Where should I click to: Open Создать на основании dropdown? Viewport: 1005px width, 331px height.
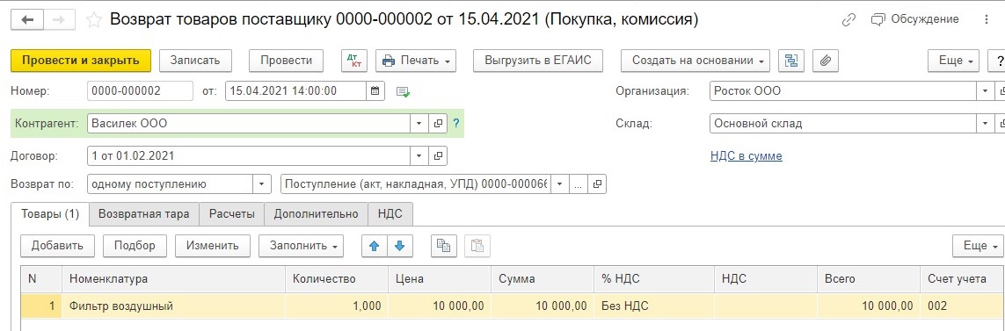pos(695,61)
